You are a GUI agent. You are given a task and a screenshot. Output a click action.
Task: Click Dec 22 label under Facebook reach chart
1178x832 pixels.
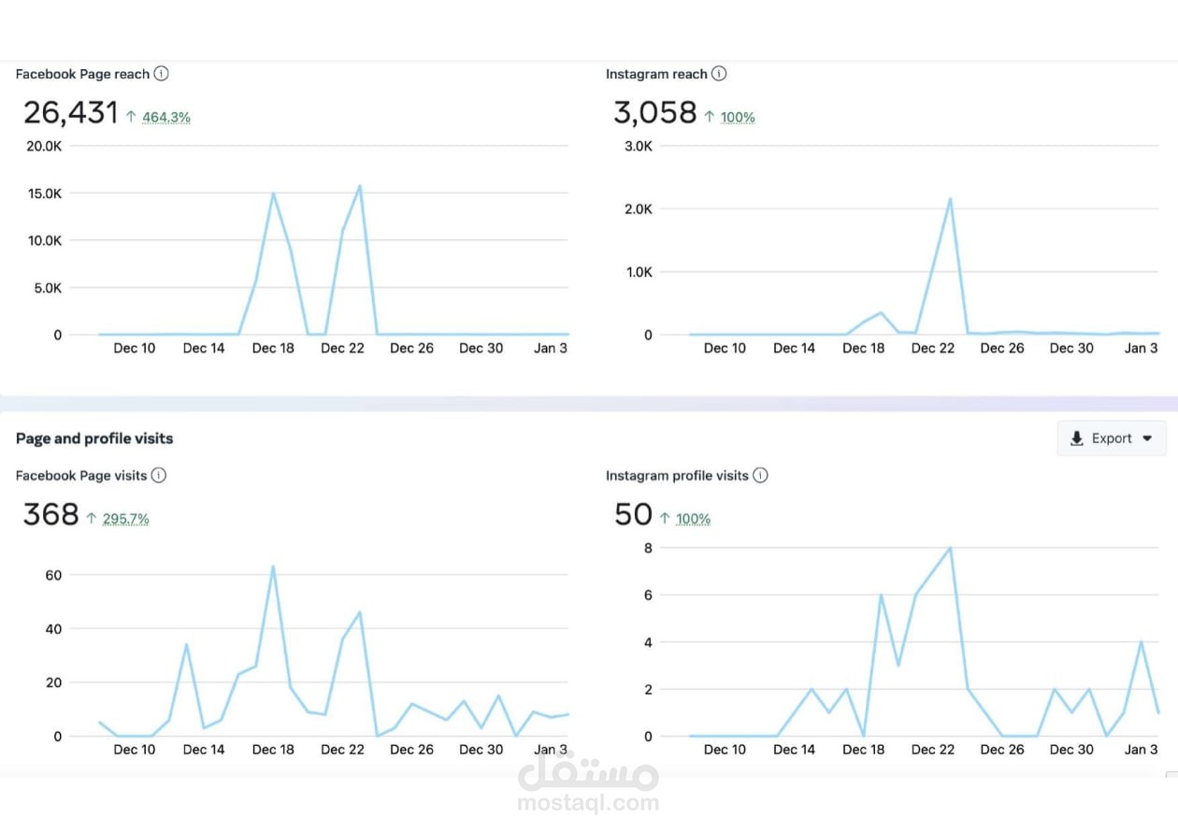pos(342,348)
